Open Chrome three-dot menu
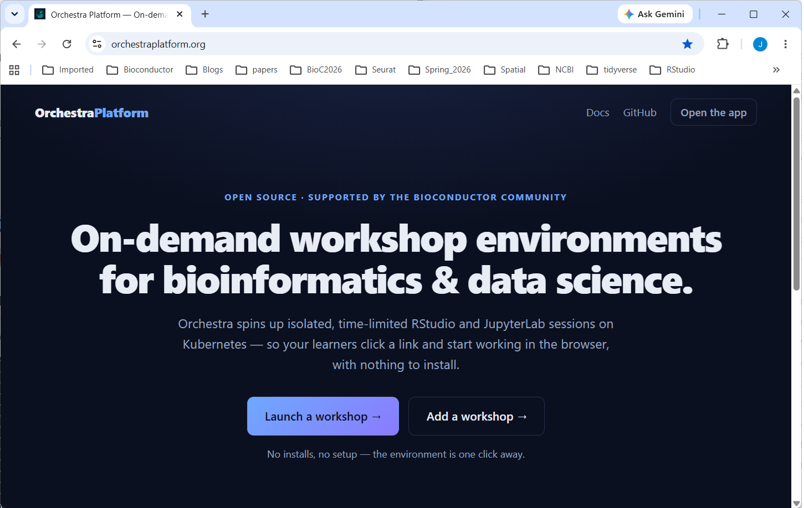Screen dimensions: 804x508 coord(785,44)
